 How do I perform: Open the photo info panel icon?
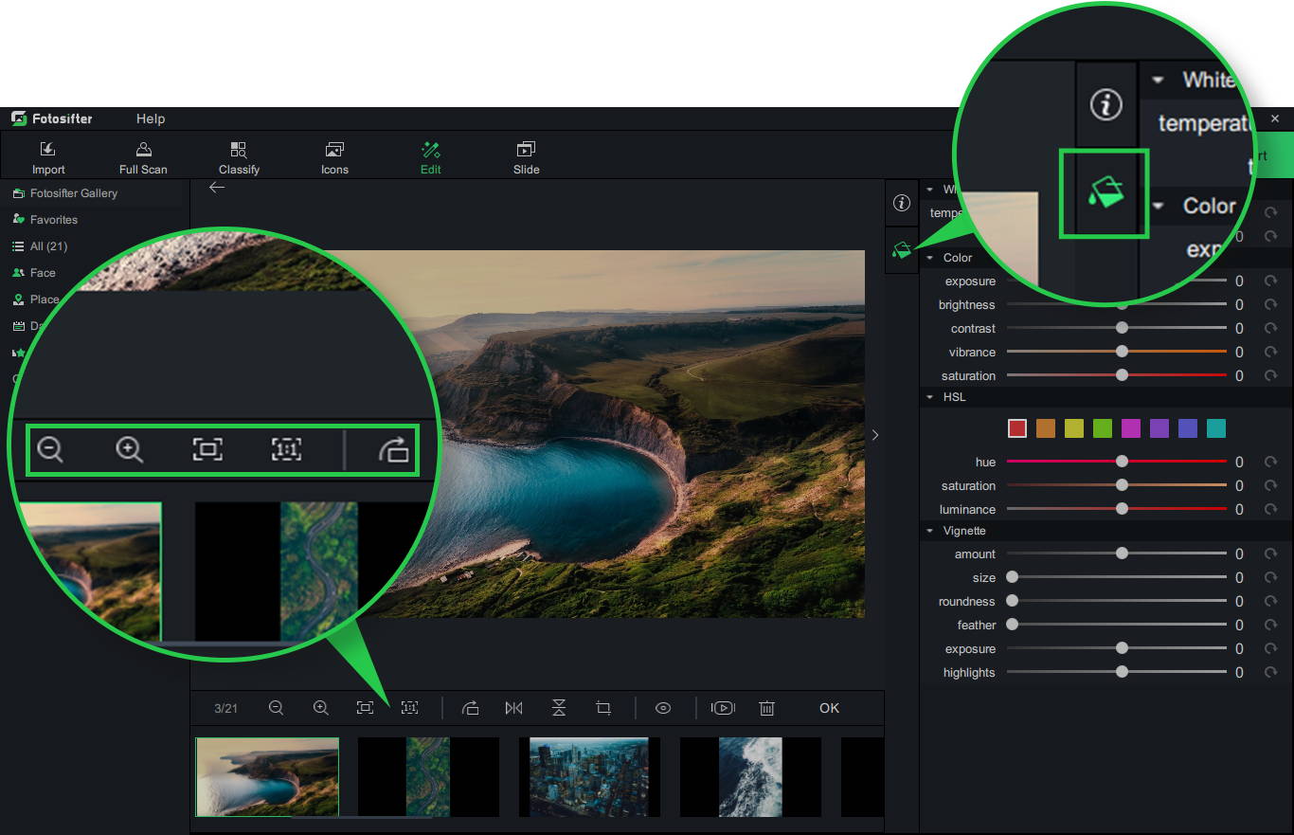click(x=902, y=203)
